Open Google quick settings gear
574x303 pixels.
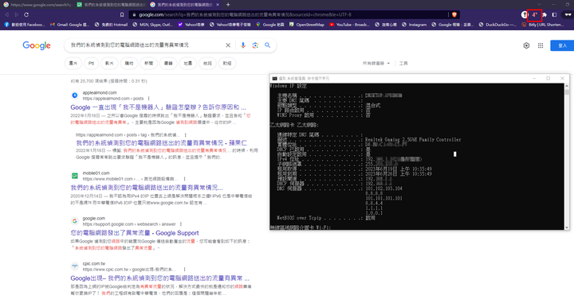(526, 45)
